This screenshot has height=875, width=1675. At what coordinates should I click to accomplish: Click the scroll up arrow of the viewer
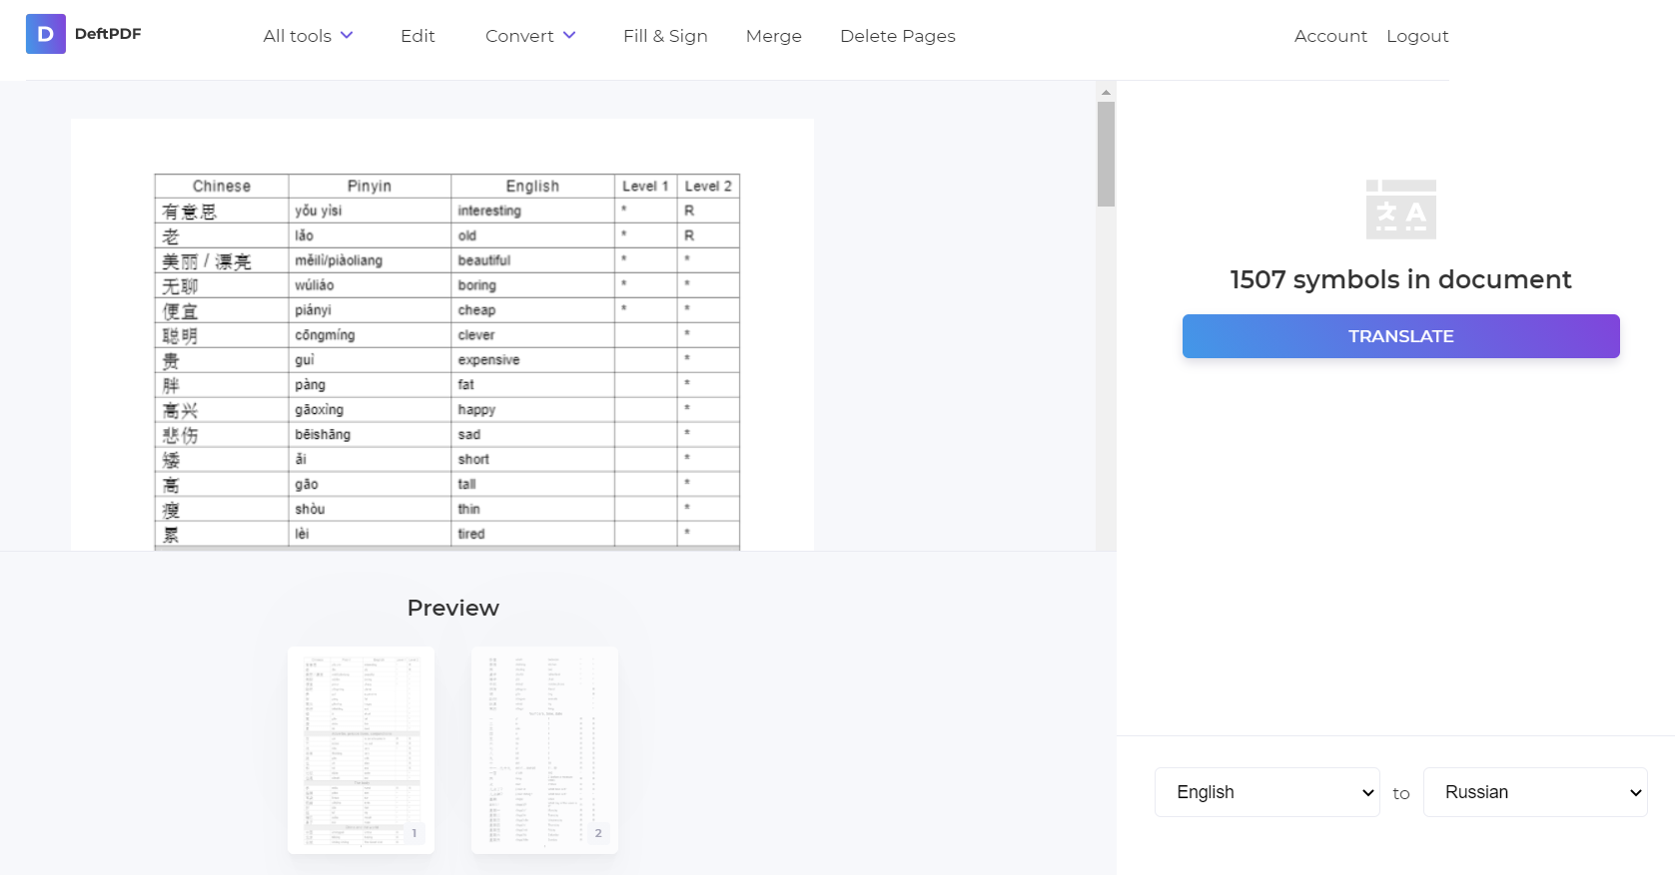(x=1106, y=92)
